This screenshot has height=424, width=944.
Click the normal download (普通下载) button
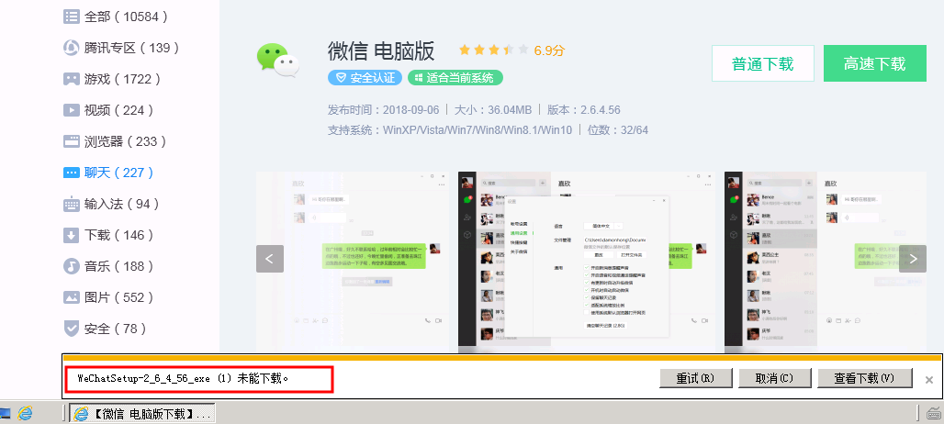(x=762, y=64)
